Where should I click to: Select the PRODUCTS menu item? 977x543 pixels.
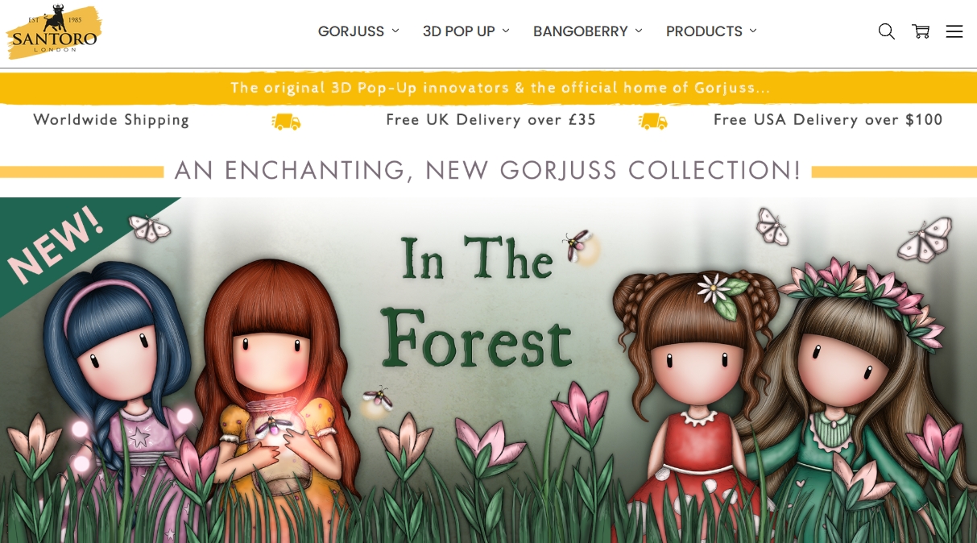(x=704, y=31)
